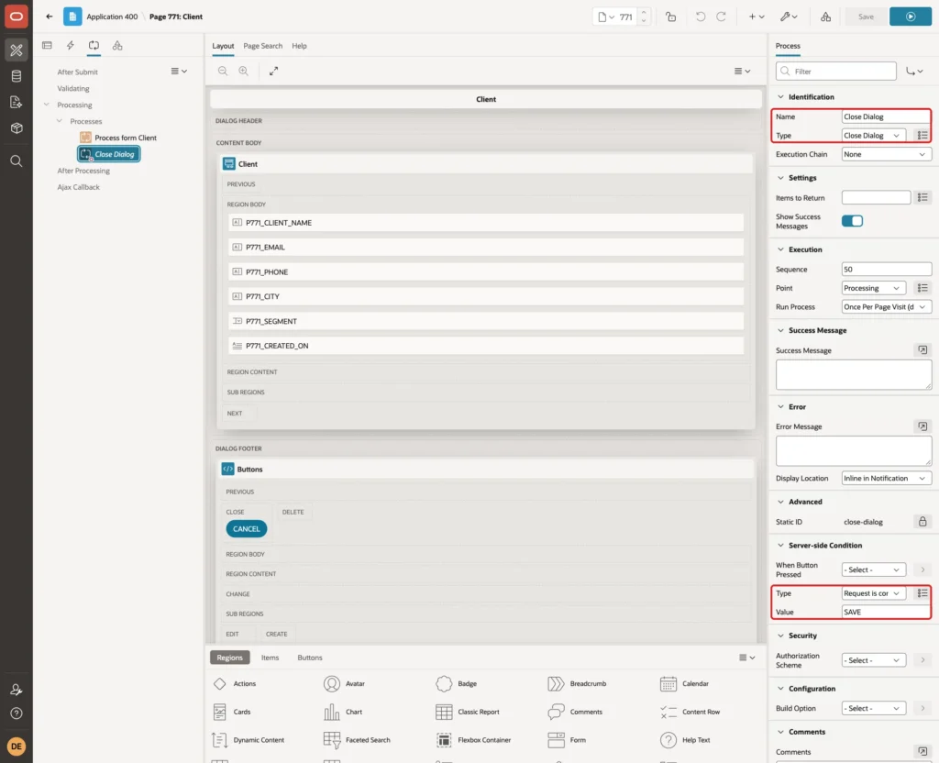The height and width of the screenshot is (763, 939).
Task: Click the disabled Save button
Action: [x=866, y=17]
